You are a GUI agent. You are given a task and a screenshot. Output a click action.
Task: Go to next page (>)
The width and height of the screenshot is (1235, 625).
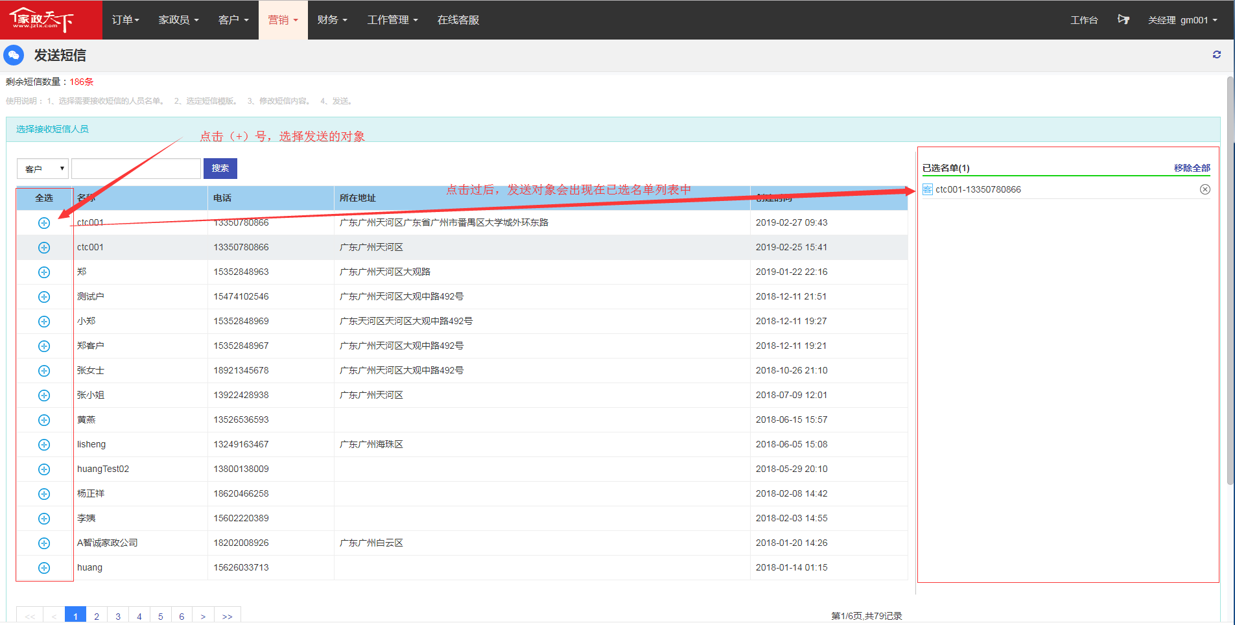203,616
